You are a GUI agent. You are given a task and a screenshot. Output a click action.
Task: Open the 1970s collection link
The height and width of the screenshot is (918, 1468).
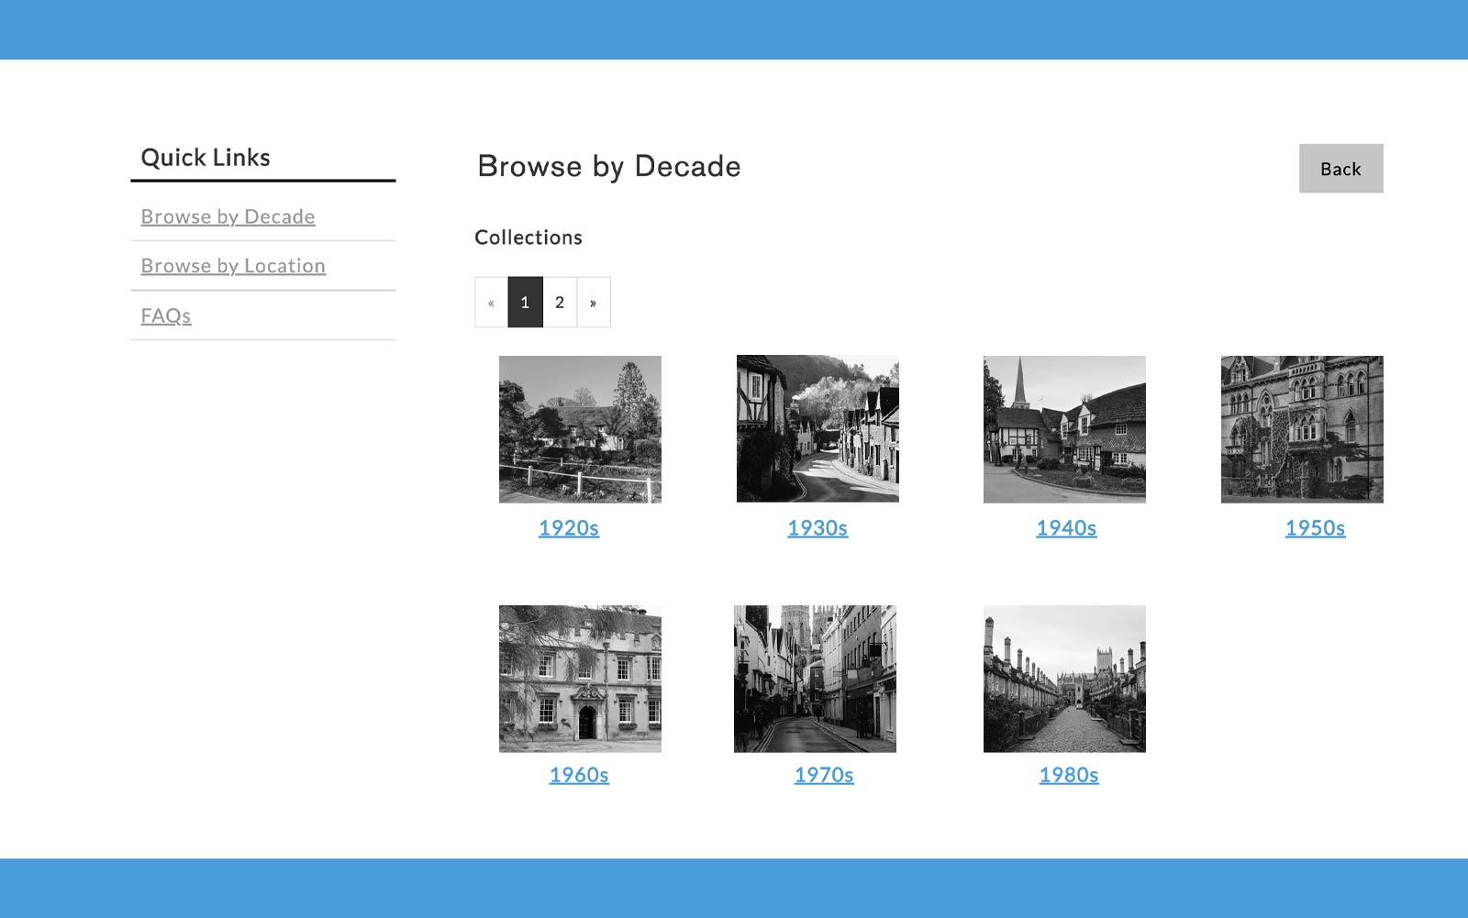pyautogui.click(x=824, y=775)
